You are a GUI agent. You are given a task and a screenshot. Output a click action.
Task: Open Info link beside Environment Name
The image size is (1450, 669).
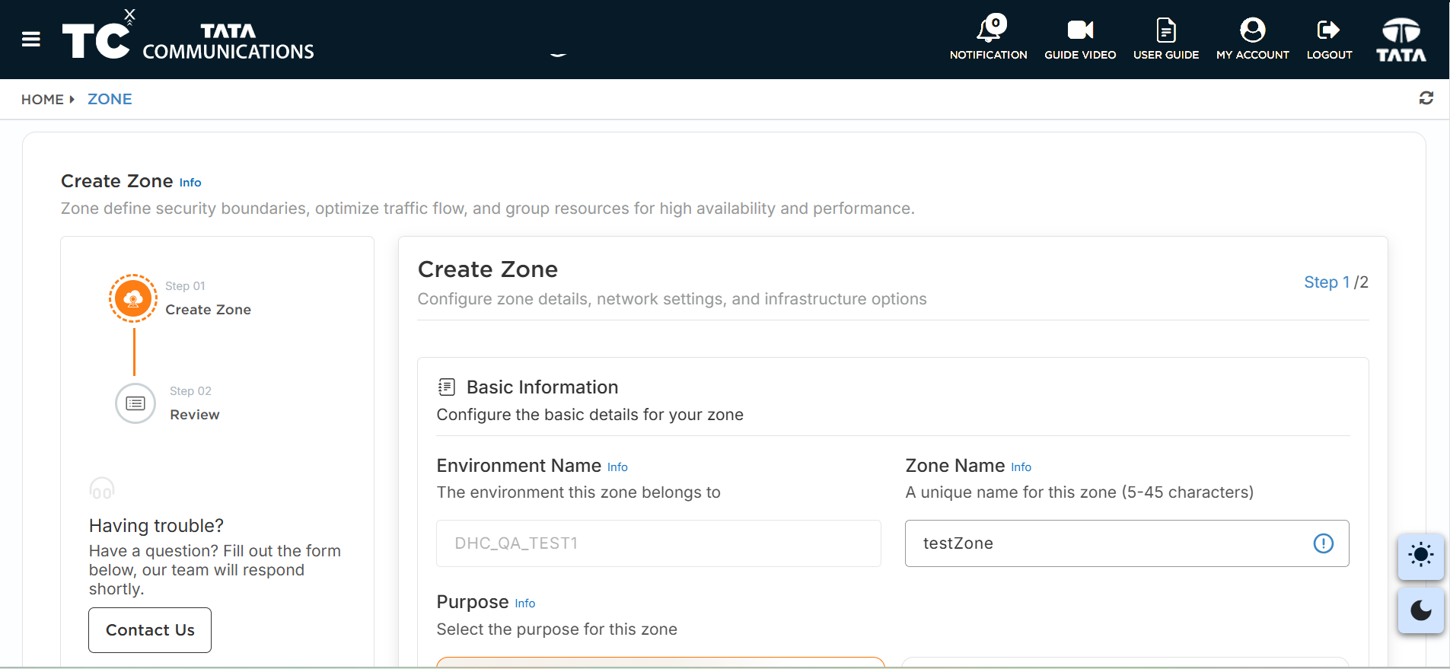(617, 467)
